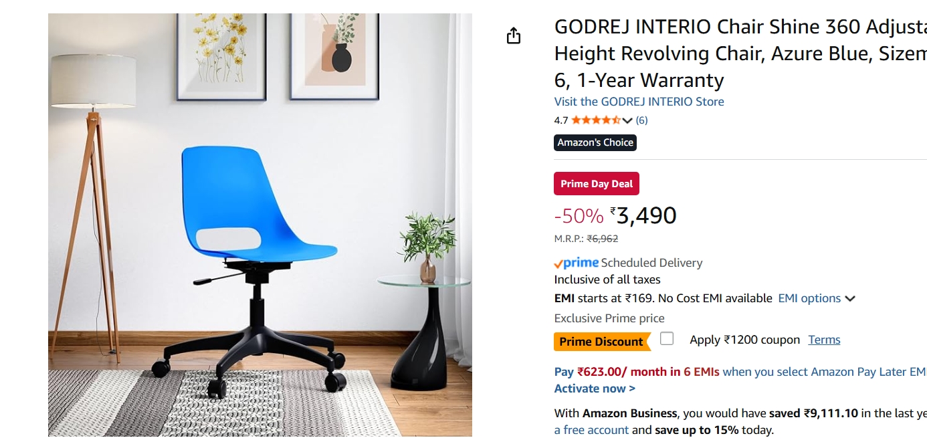Image resolution: width=927 pixels, height=442 pixels.
Task: Open the EMI options link
Action: point(809,298)
